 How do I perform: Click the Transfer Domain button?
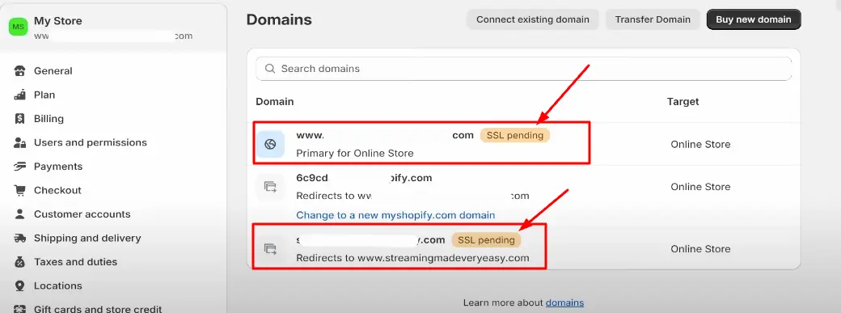[653, 19]
